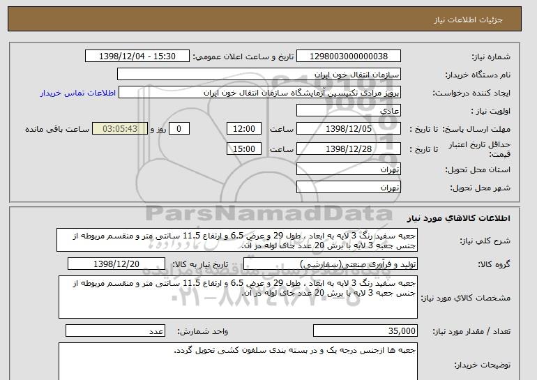Click goods need date 1398/12/20
Viewport: 537px width, 380px height.
point(116,264)
